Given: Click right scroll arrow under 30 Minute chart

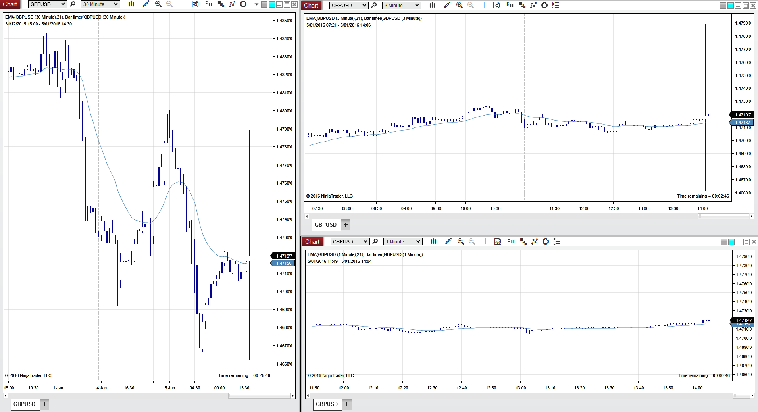Looking at the screenshot, I should tap(293, 395).
